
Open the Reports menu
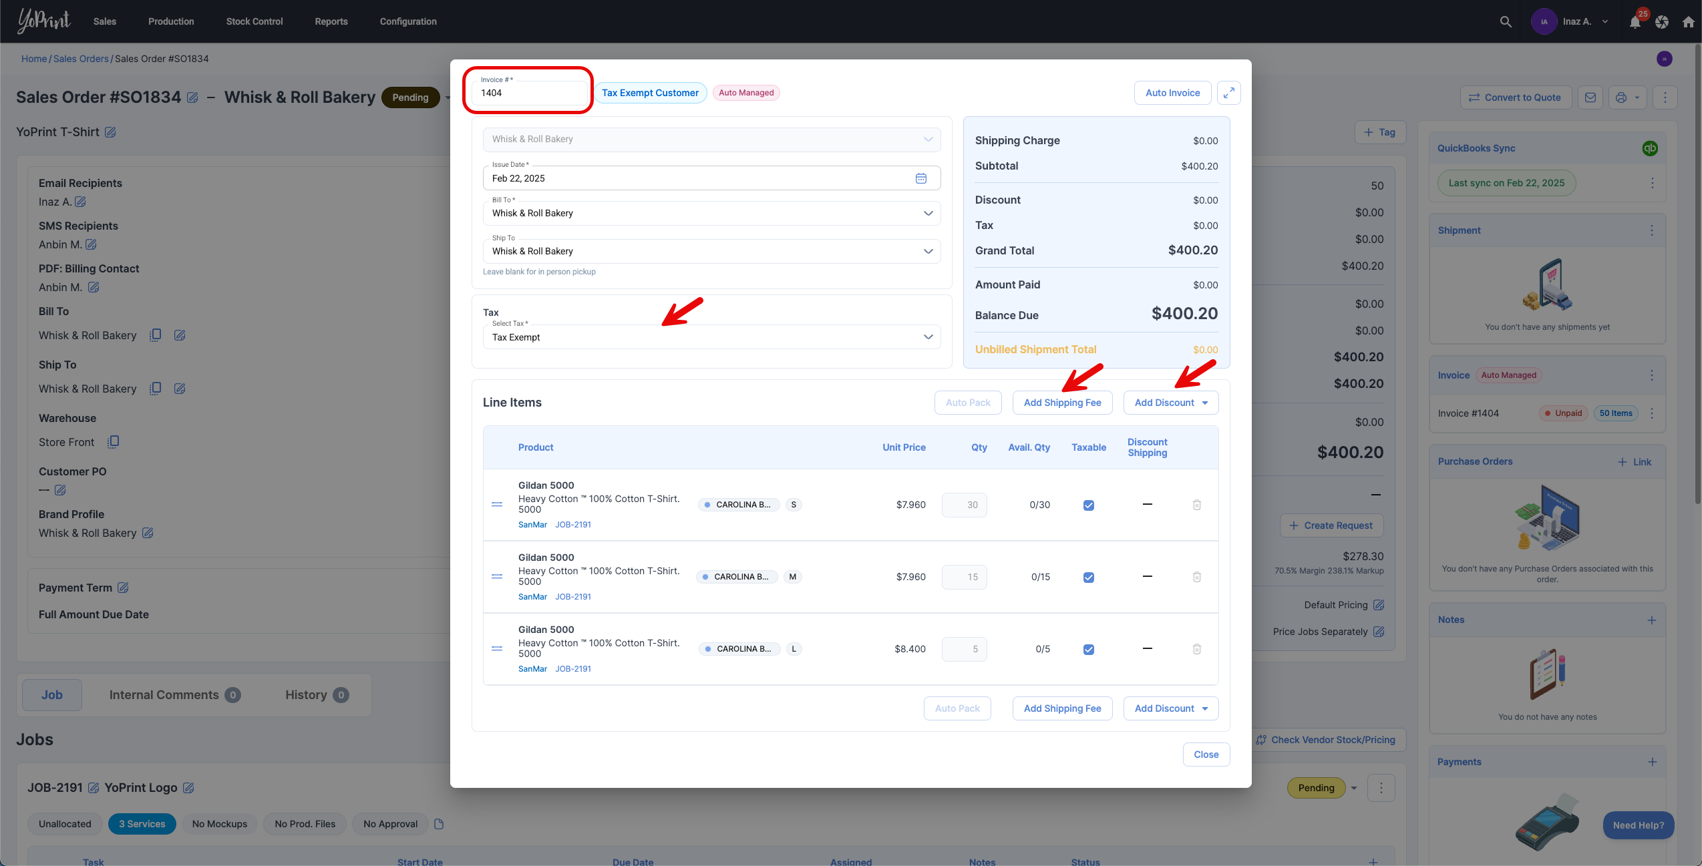(331, 21)
